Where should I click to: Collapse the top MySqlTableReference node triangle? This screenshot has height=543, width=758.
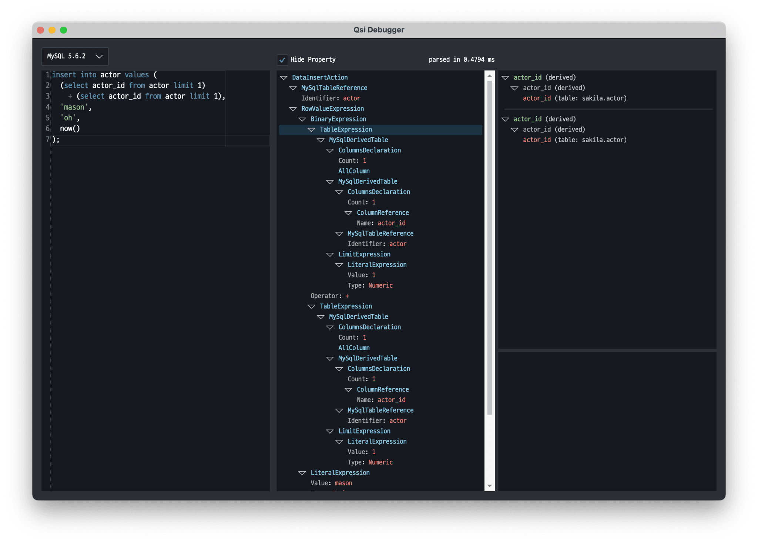[293, 88]
